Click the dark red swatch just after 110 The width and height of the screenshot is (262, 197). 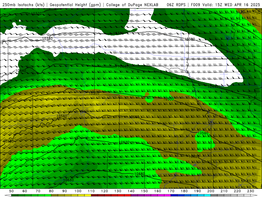(x=94, y=195)
